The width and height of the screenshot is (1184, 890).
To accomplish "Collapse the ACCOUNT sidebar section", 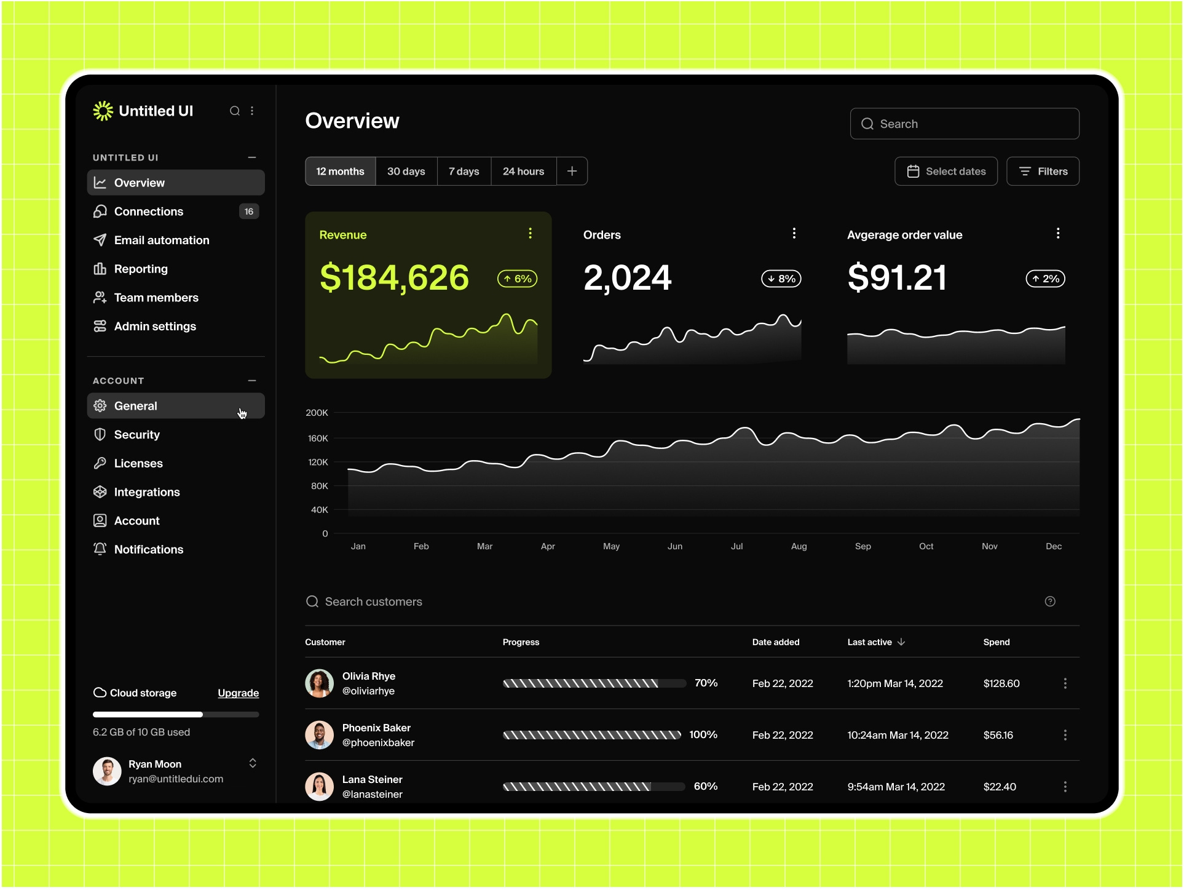I will tap(252, 380).
